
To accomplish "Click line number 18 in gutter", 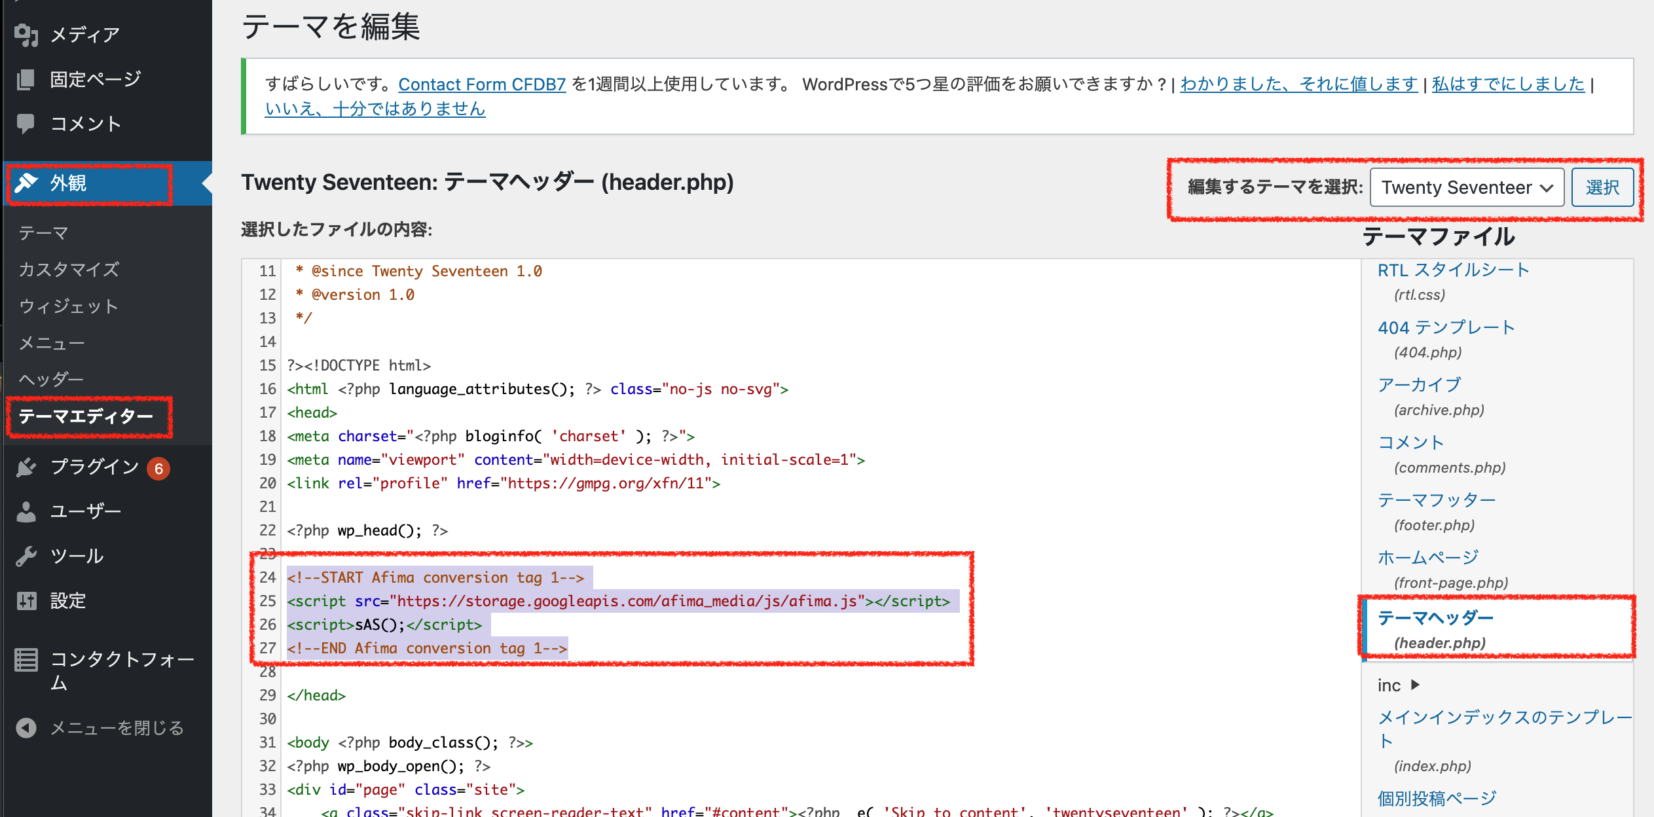I will 267,436.
